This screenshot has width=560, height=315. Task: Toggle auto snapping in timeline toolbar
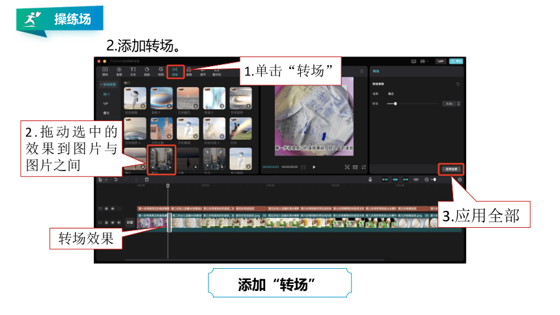click(395, 180)
